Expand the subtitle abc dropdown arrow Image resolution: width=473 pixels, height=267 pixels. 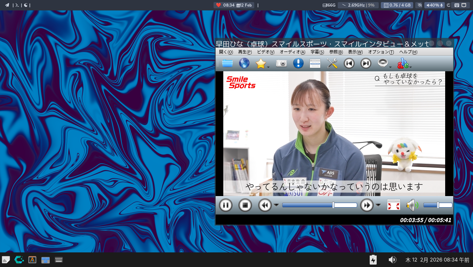410,66
